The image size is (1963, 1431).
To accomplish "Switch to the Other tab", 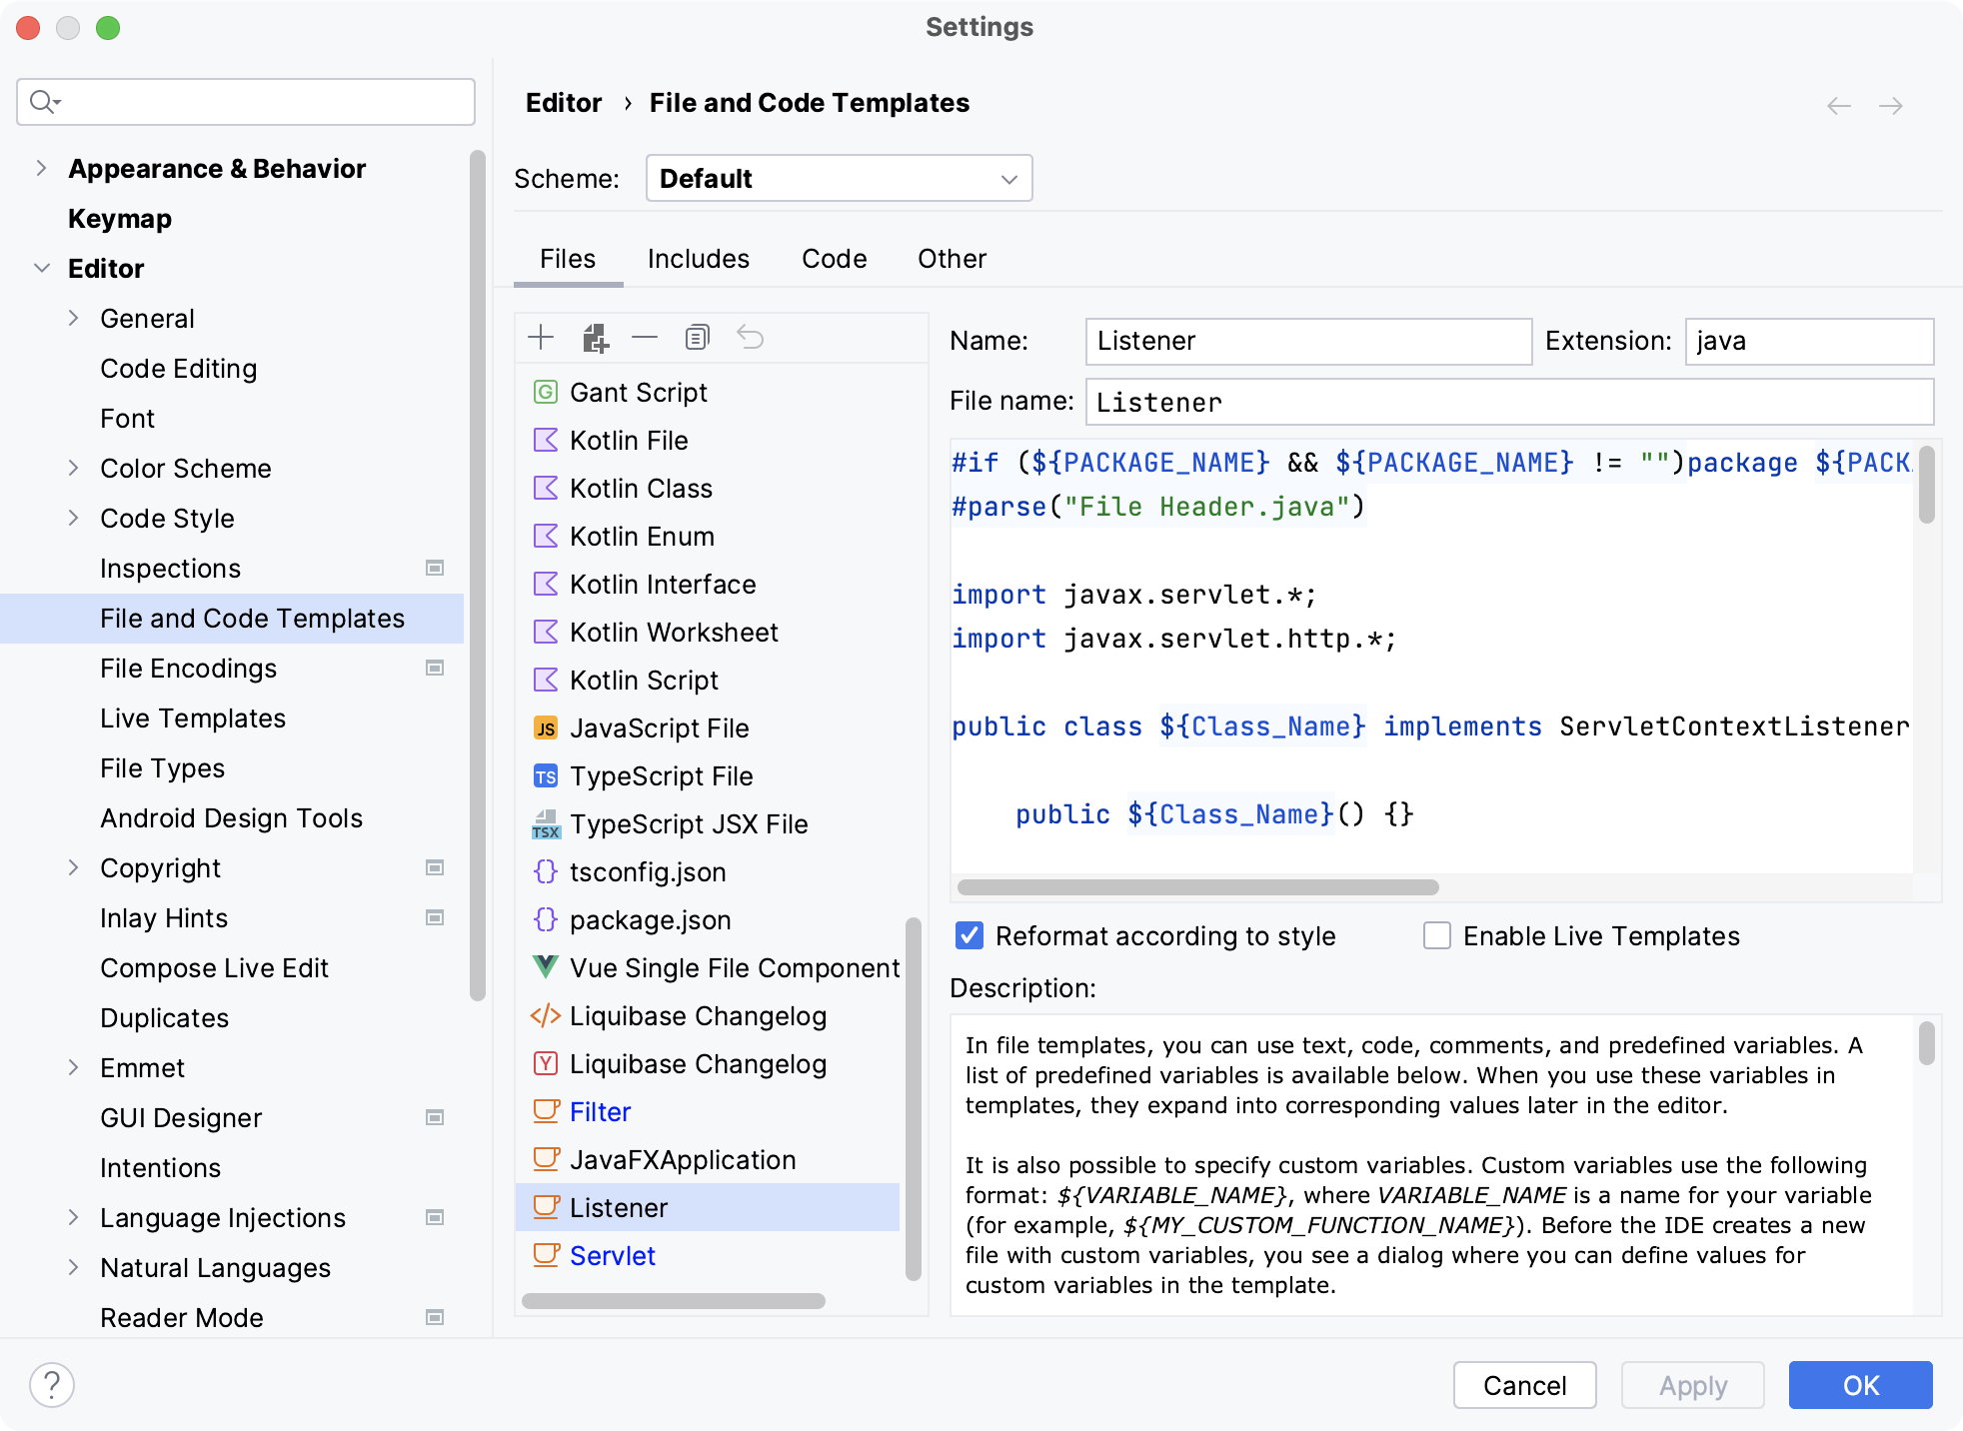I will [952, 258].
